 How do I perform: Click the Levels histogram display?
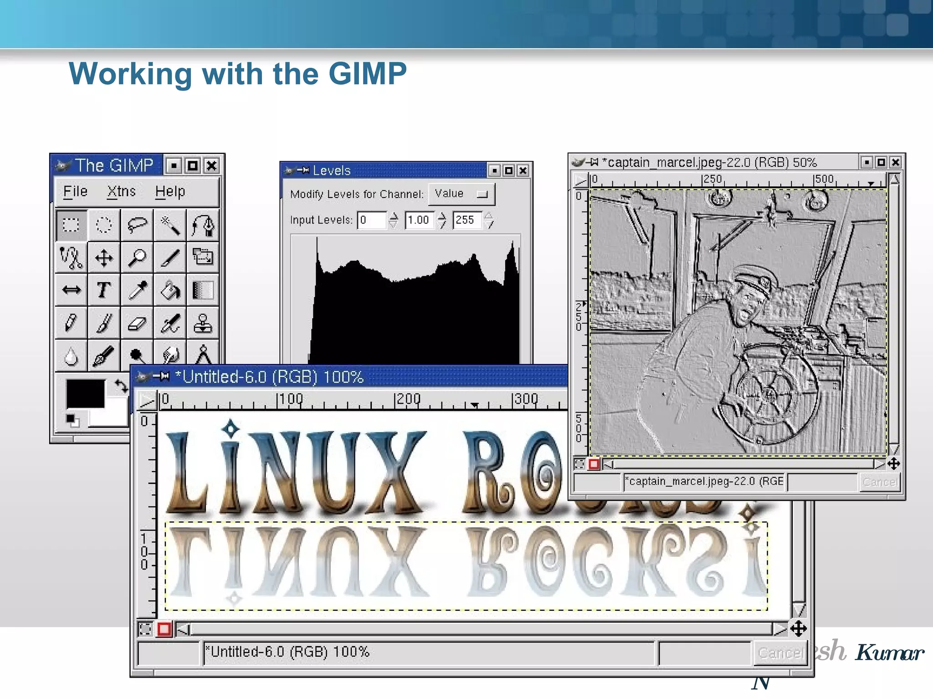(405, 299)
